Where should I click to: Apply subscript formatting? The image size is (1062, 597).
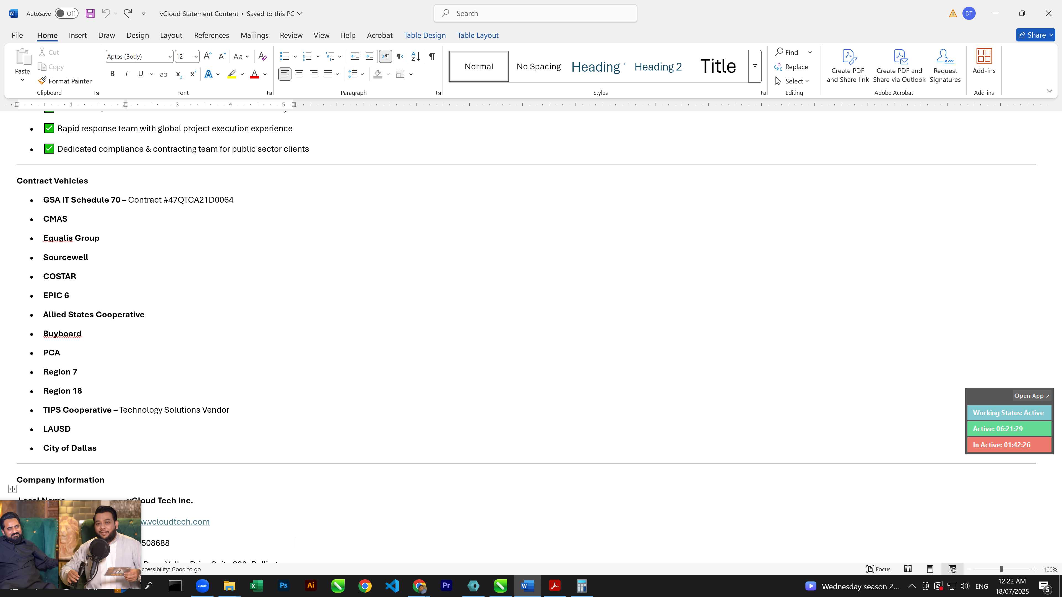pos(178,74)
